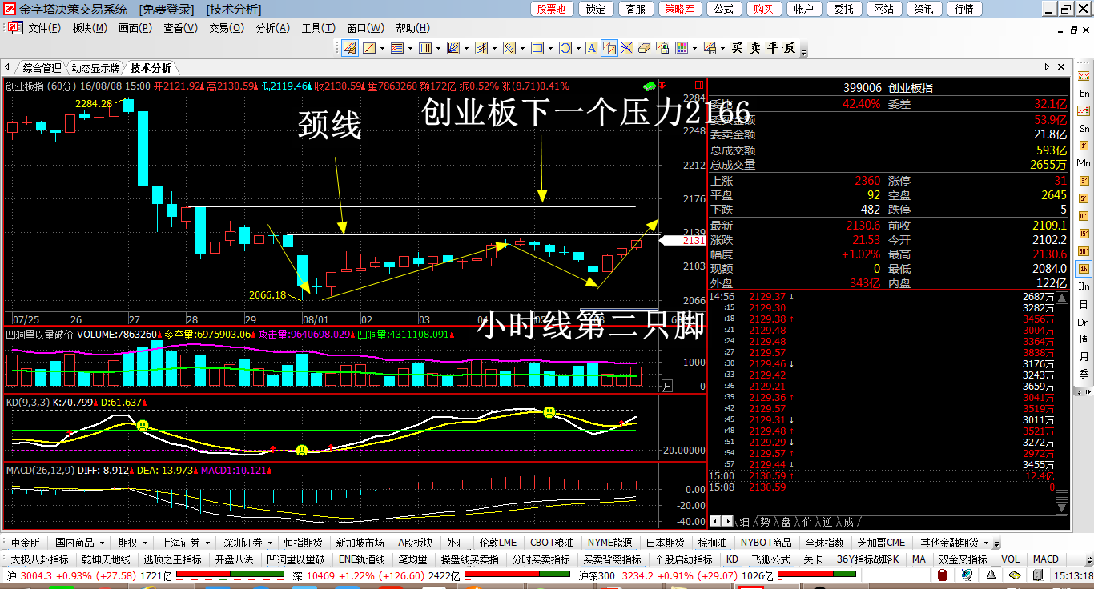1094x589 pixels.
Task: Select the trend line drawing tool
Action: (x=368, y=48)
